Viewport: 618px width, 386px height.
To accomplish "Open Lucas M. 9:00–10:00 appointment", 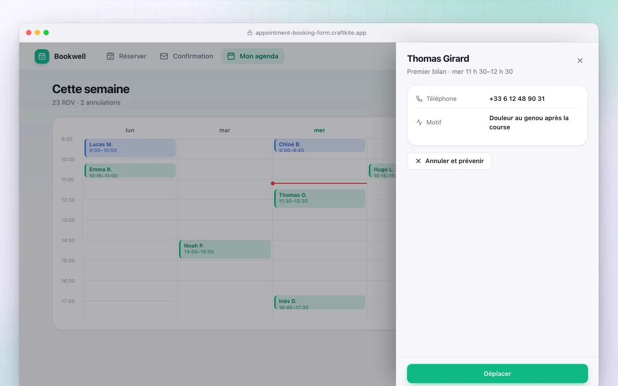I will [x=130, y=148].
